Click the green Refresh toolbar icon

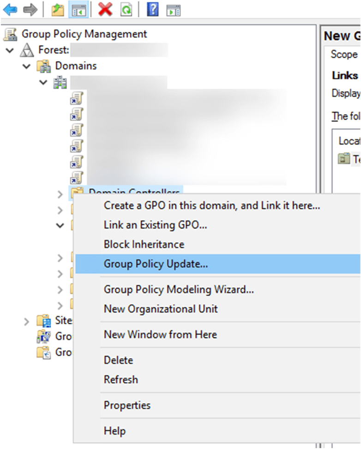pyautogui.click(x=126, y=10)
